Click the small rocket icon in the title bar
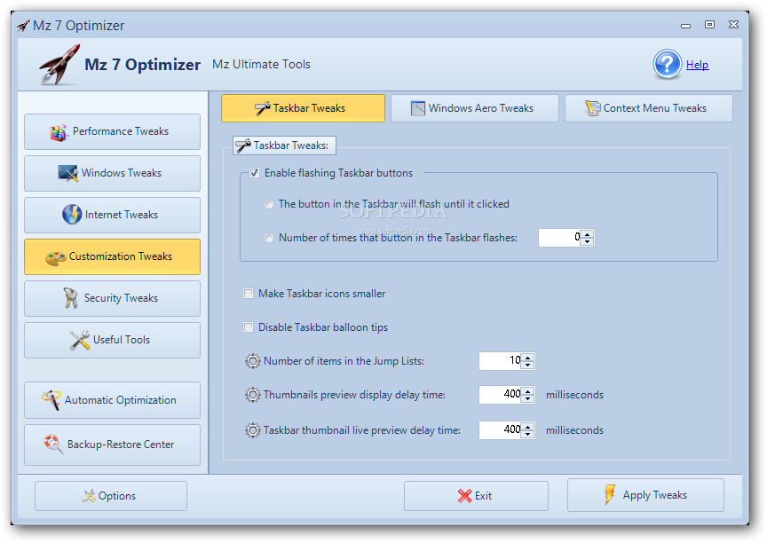 pyautogui.click(x=23, y=26)
